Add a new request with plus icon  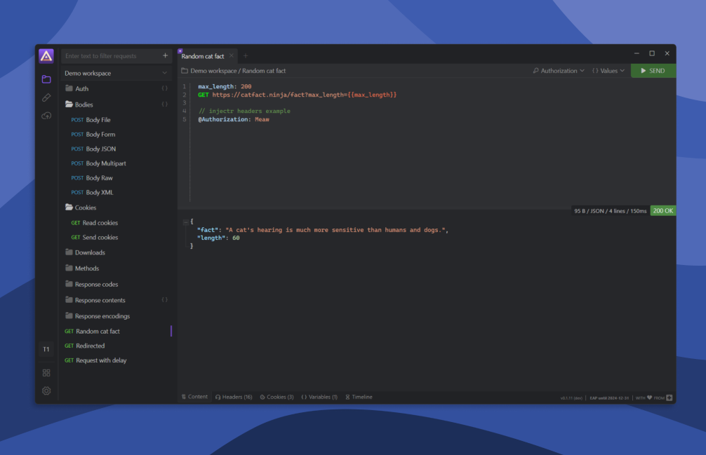pyautogui.click(x=166, y=56)
